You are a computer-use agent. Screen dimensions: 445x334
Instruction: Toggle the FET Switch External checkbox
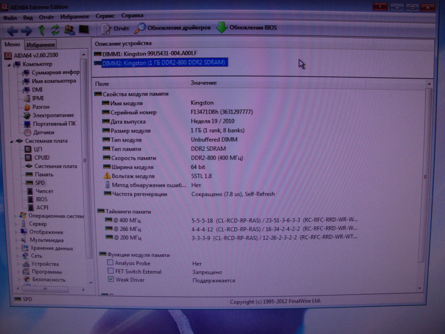[x=111, y=271]
